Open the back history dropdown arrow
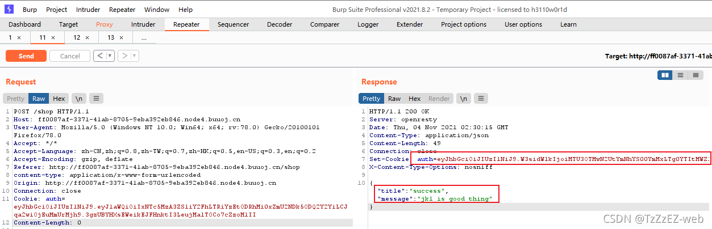The image size is (712, 229). [110, 56]
